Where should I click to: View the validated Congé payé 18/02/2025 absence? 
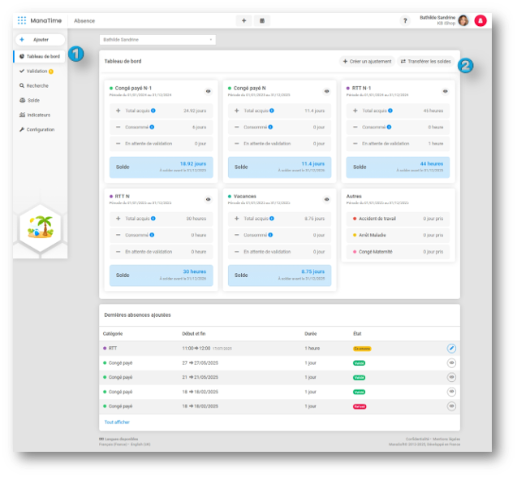pos(451,392)
